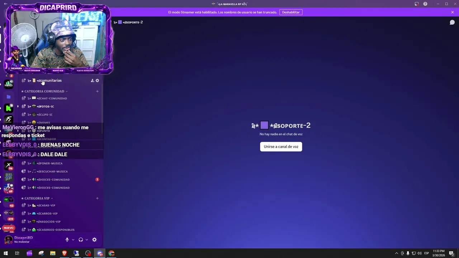
Task: Select server icon with 419 badge
Action: pyautogui.click(x=9, y=215)
